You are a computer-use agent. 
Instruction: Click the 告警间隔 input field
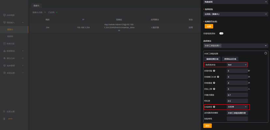(x=237, y=71)
